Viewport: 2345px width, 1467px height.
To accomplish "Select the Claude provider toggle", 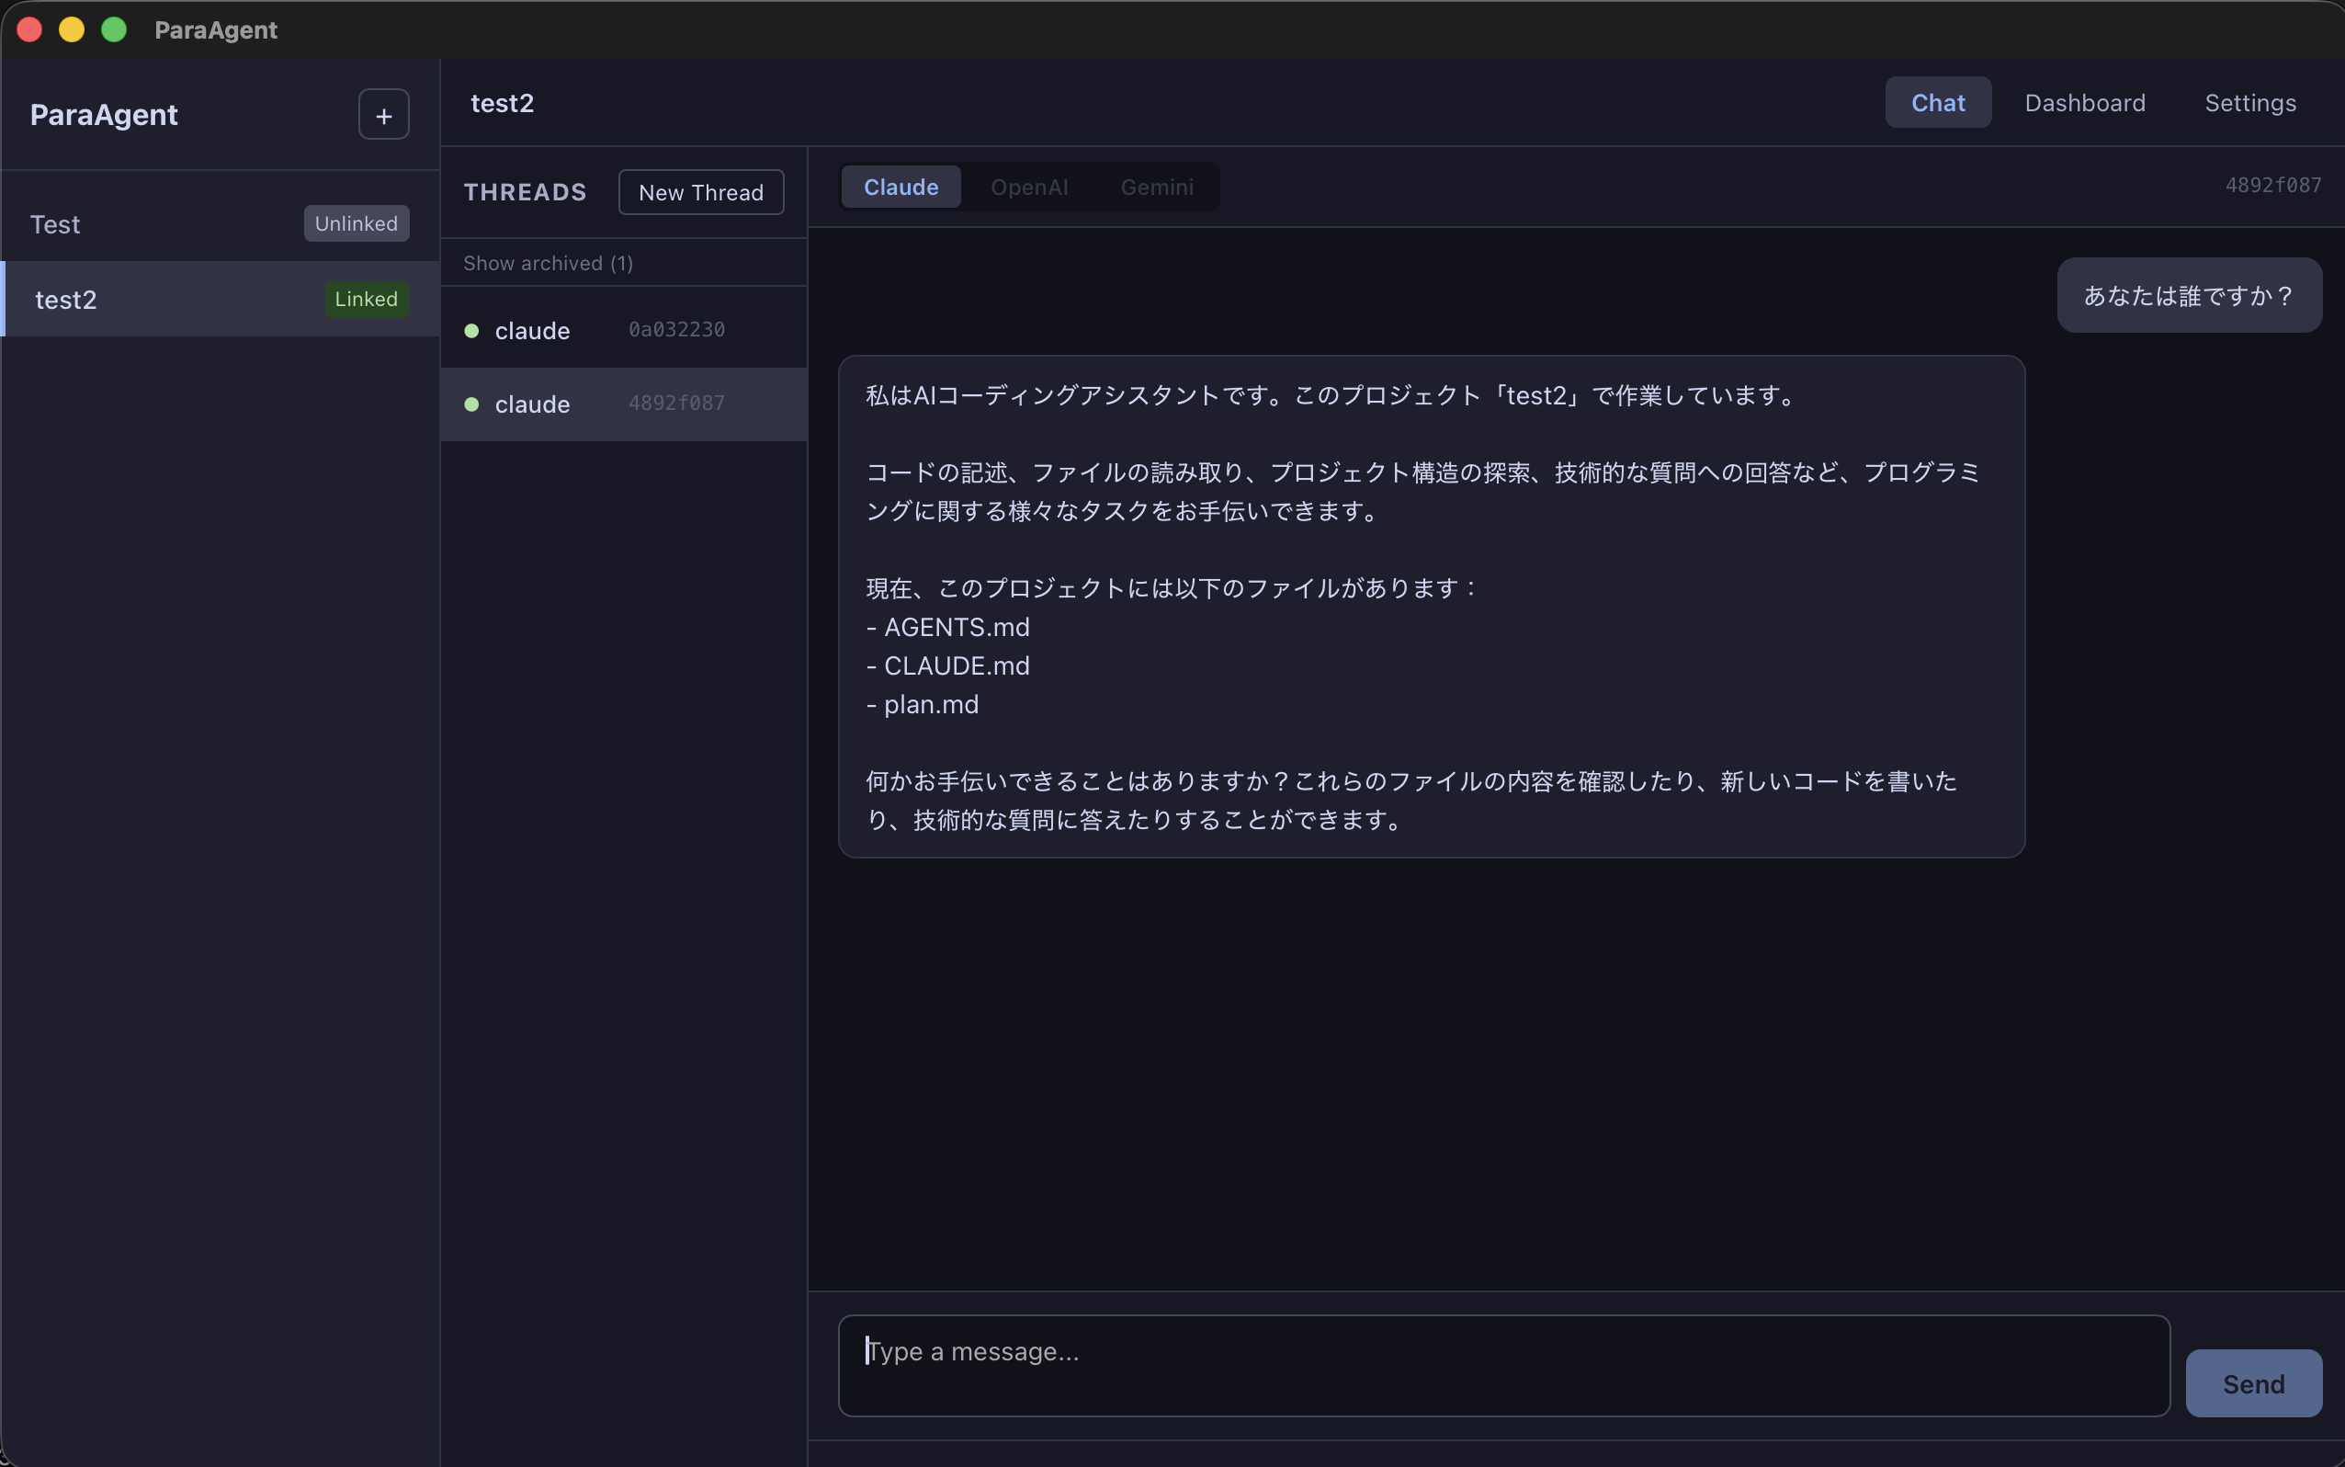I will (x=900, y=187).
